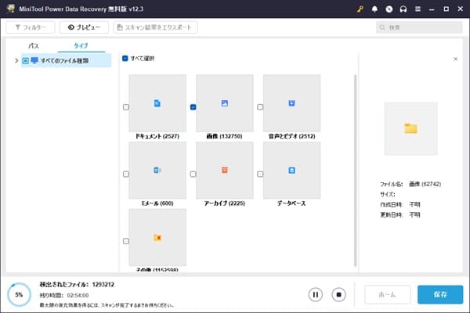470x313 pixels.
Task: Switch to the タイプ tab
Action: 81,46
